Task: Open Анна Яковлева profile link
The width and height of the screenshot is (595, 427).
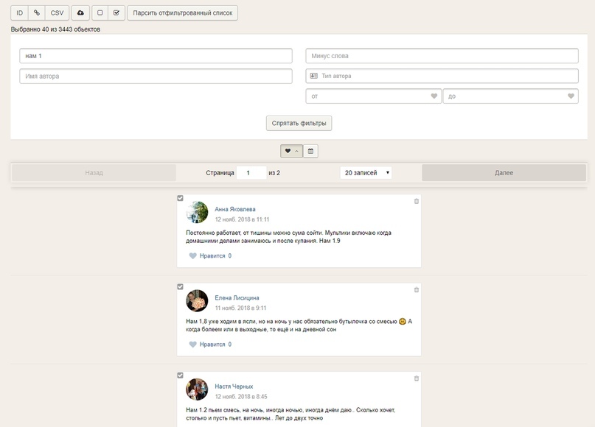Action: [x=235, y=209]
